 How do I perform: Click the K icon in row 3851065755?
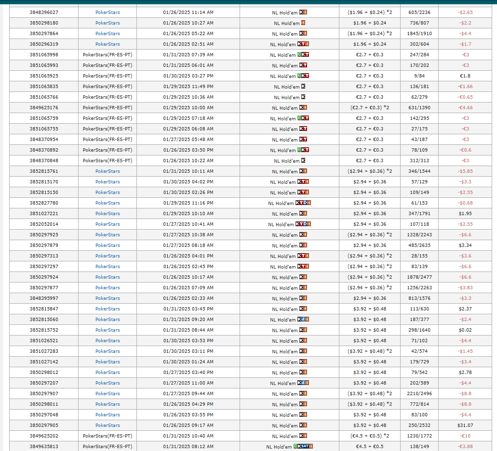(301, 129)
